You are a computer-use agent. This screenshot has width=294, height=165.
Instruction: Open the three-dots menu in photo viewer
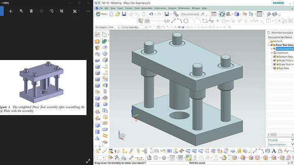point(88,11)
